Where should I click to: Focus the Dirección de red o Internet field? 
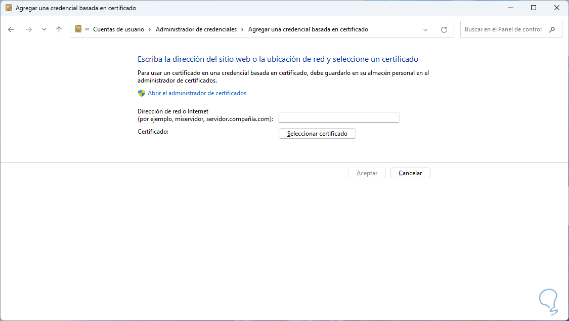click(338, 117)
